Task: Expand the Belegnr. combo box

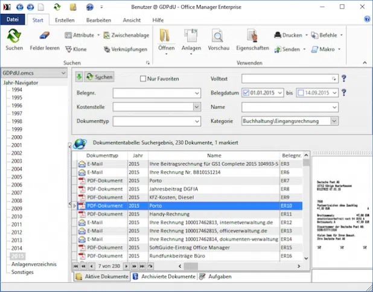Action: (x=197, y=93)
